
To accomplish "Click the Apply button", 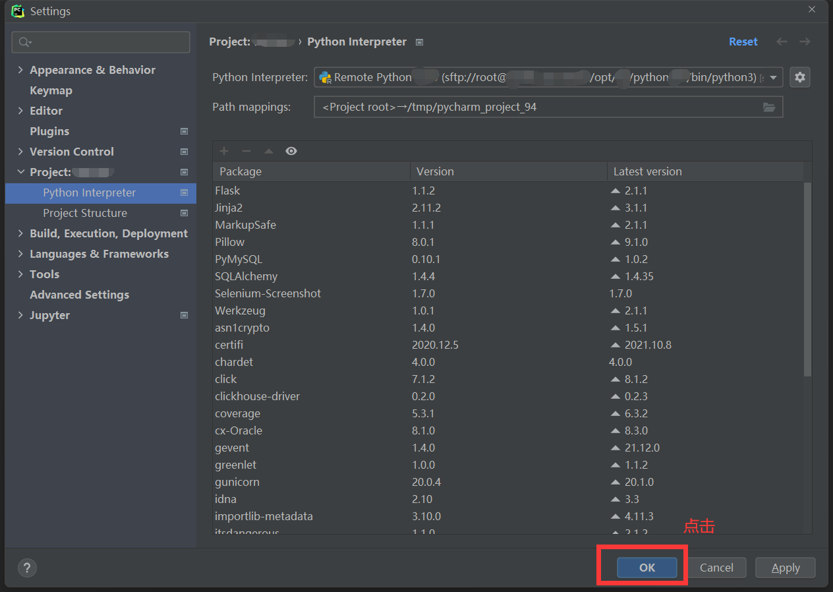I will (x=786, y=568).
